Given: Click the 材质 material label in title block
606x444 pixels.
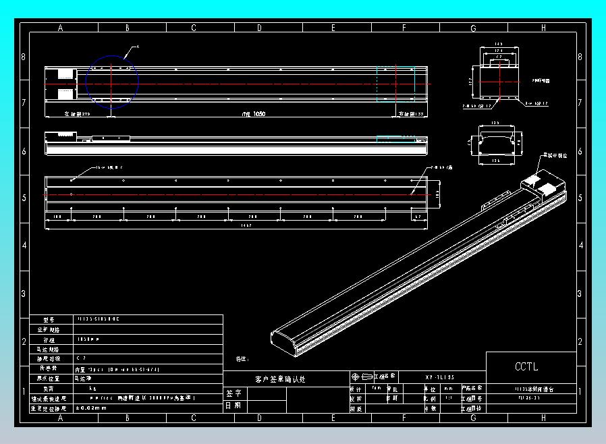Looking at the screenshot, I should point(356,409).
